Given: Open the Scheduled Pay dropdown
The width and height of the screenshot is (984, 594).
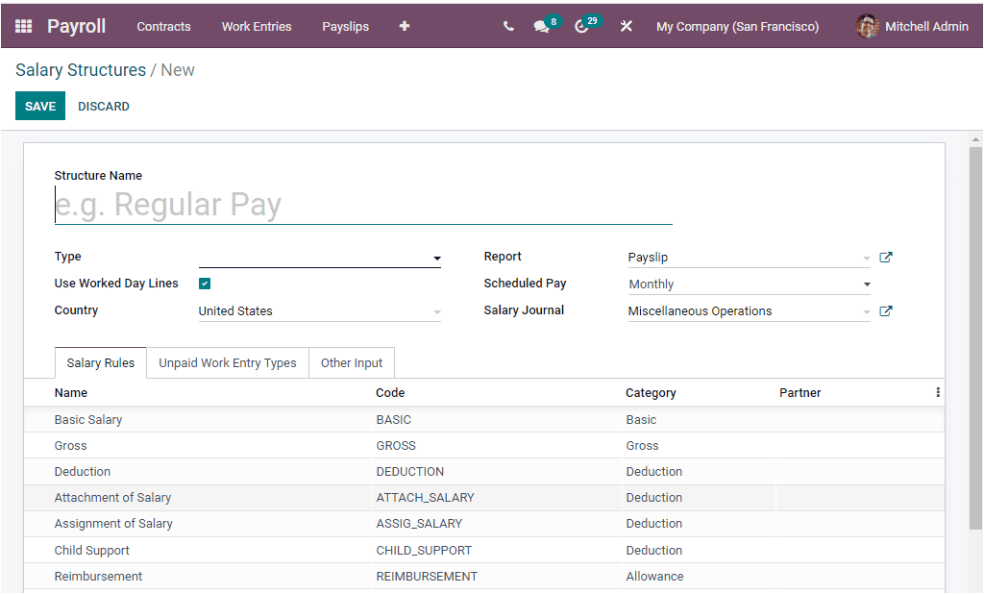Looking at the screenshot, I should 866,284.
